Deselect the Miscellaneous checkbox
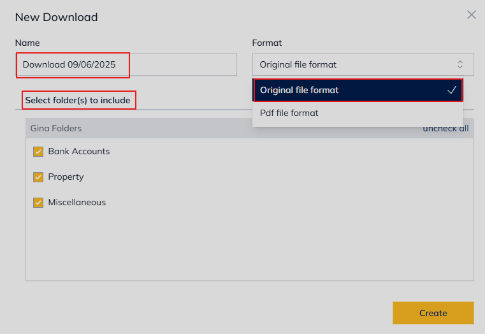The height and width of the screenshot is (334, 485). [x=38, y=203]
